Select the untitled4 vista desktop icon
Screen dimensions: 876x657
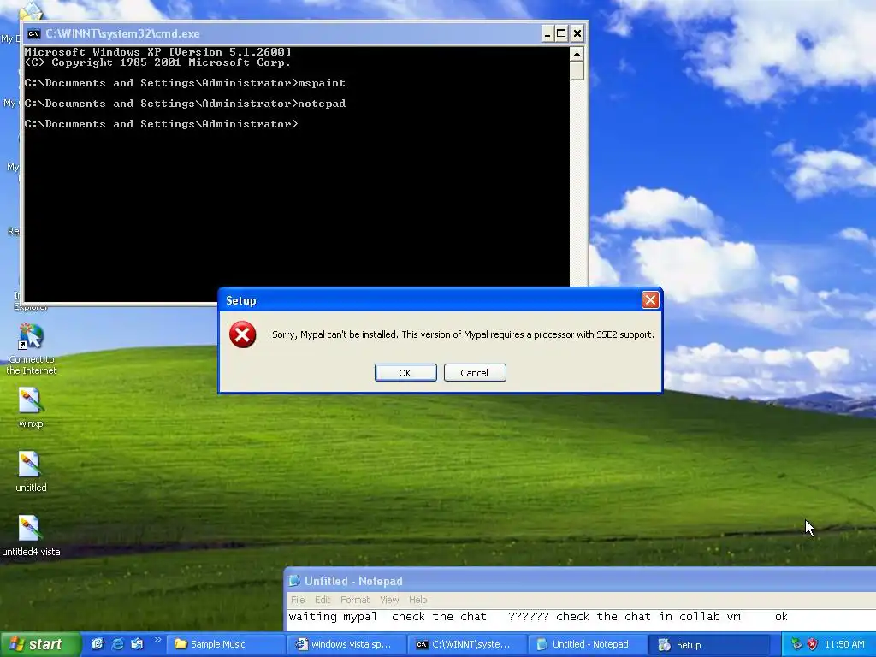click(x=31, y=536)
